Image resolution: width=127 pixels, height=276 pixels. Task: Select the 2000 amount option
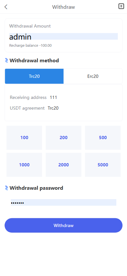point(63,165)
